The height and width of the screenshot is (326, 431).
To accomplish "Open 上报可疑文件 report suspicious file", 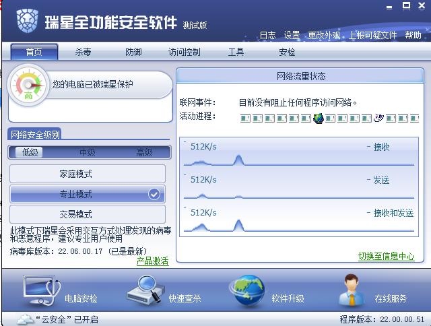I will (372, 35).
